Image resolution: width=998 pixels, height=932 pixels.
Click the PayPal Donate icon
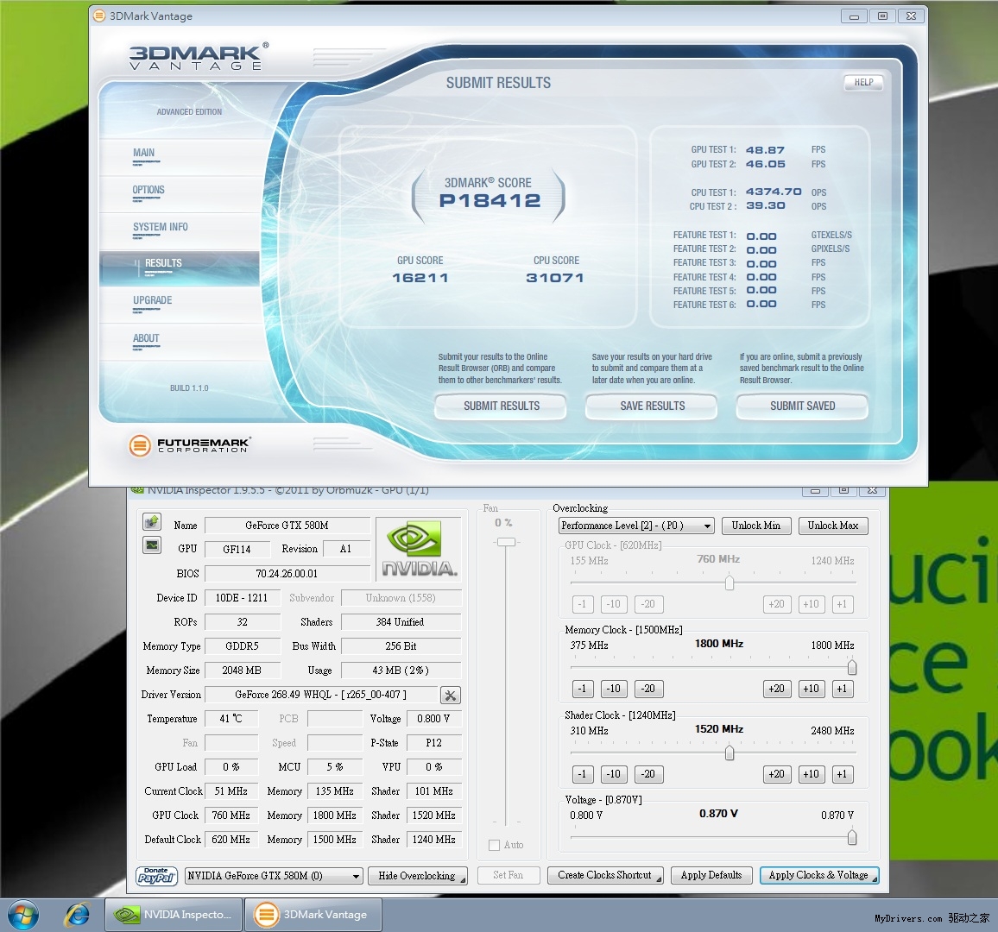[x=156, y=876]
